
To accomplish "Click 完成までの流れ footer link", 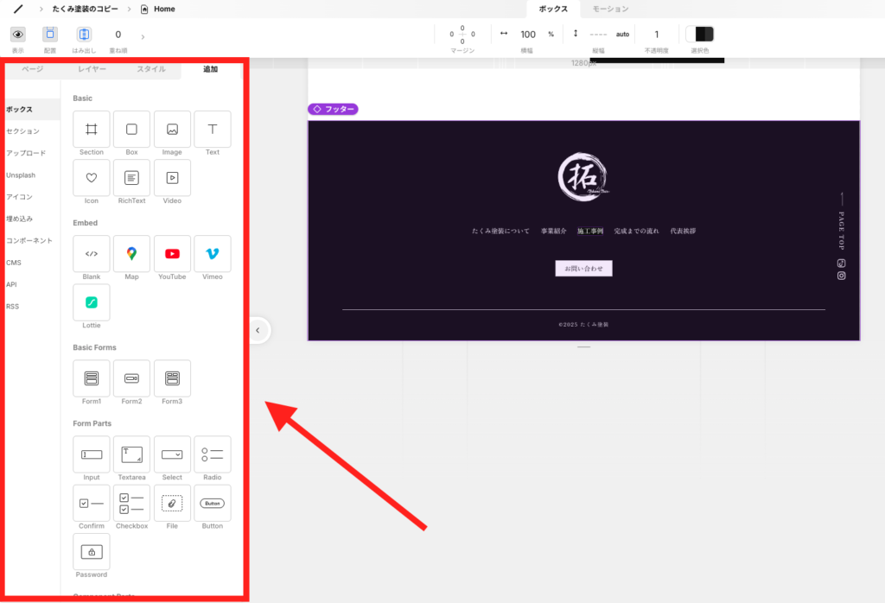I will tap(637, 232).
